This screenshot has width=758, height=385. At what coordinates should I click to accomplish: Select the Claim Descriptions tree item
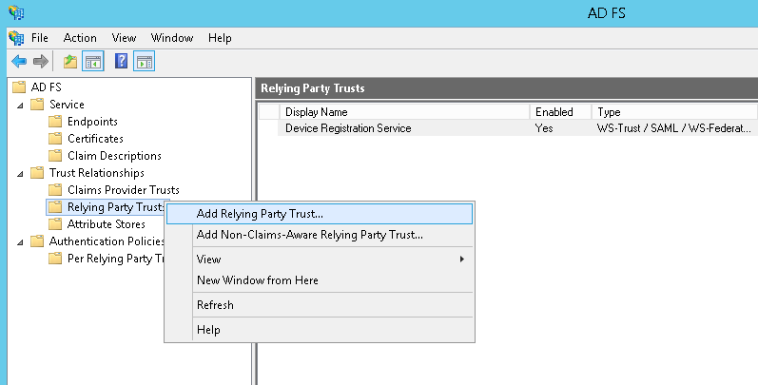coord(114,156)
